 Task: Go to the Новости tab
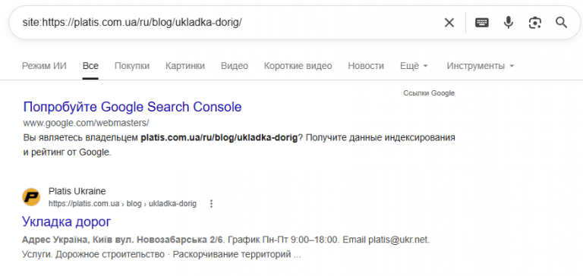[x=366, y=66]
